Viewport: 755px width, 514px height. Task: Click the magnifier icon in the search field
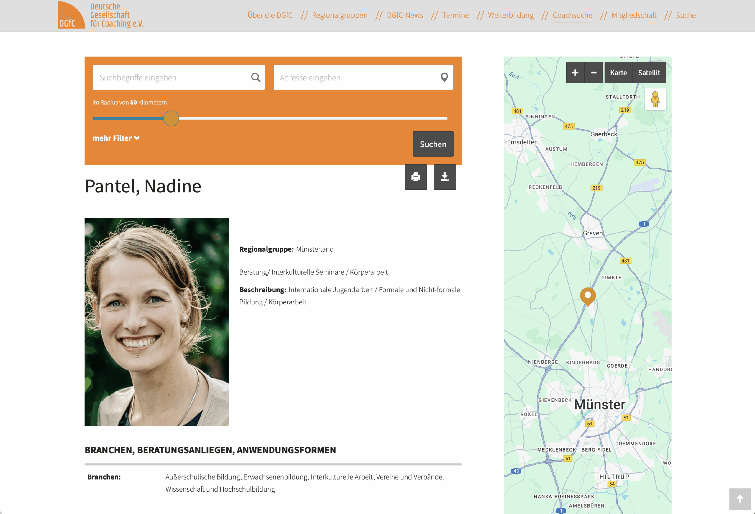tap(255, 77)
